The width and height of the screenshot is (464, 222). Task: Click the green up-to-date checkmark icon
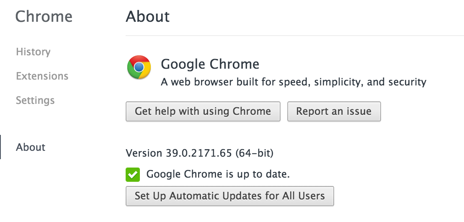[132, 175]
